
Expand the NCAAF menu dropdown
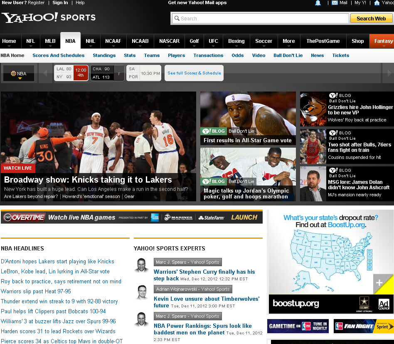[113, 47]
